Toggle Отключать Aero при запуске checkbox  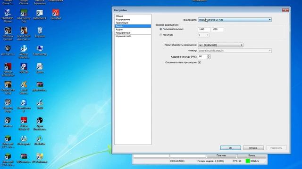click(x=200, y=62)
